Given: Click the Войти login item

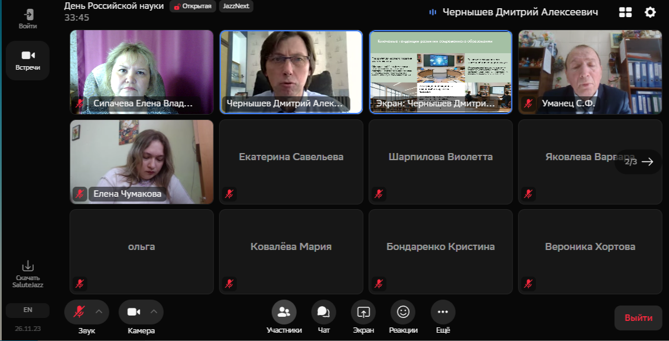Looking at the screenshot, I should click(x=28, y=19).
